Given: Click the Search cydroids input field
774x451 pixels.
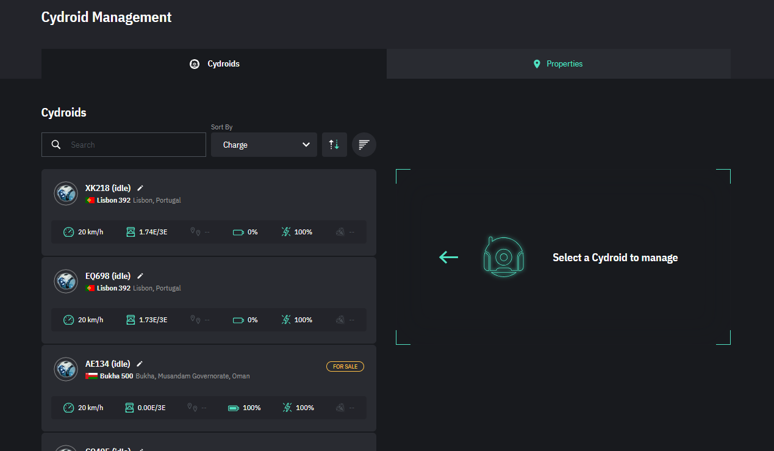Looking at the screenshot, I should tap(134, 145).
